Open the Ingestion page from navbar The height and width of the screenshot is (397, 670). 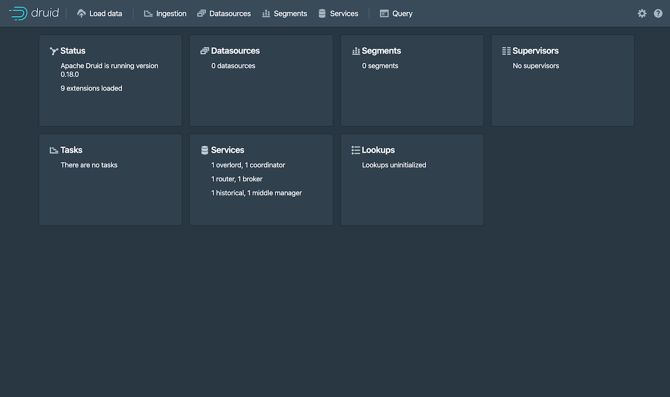pos(165,13)
